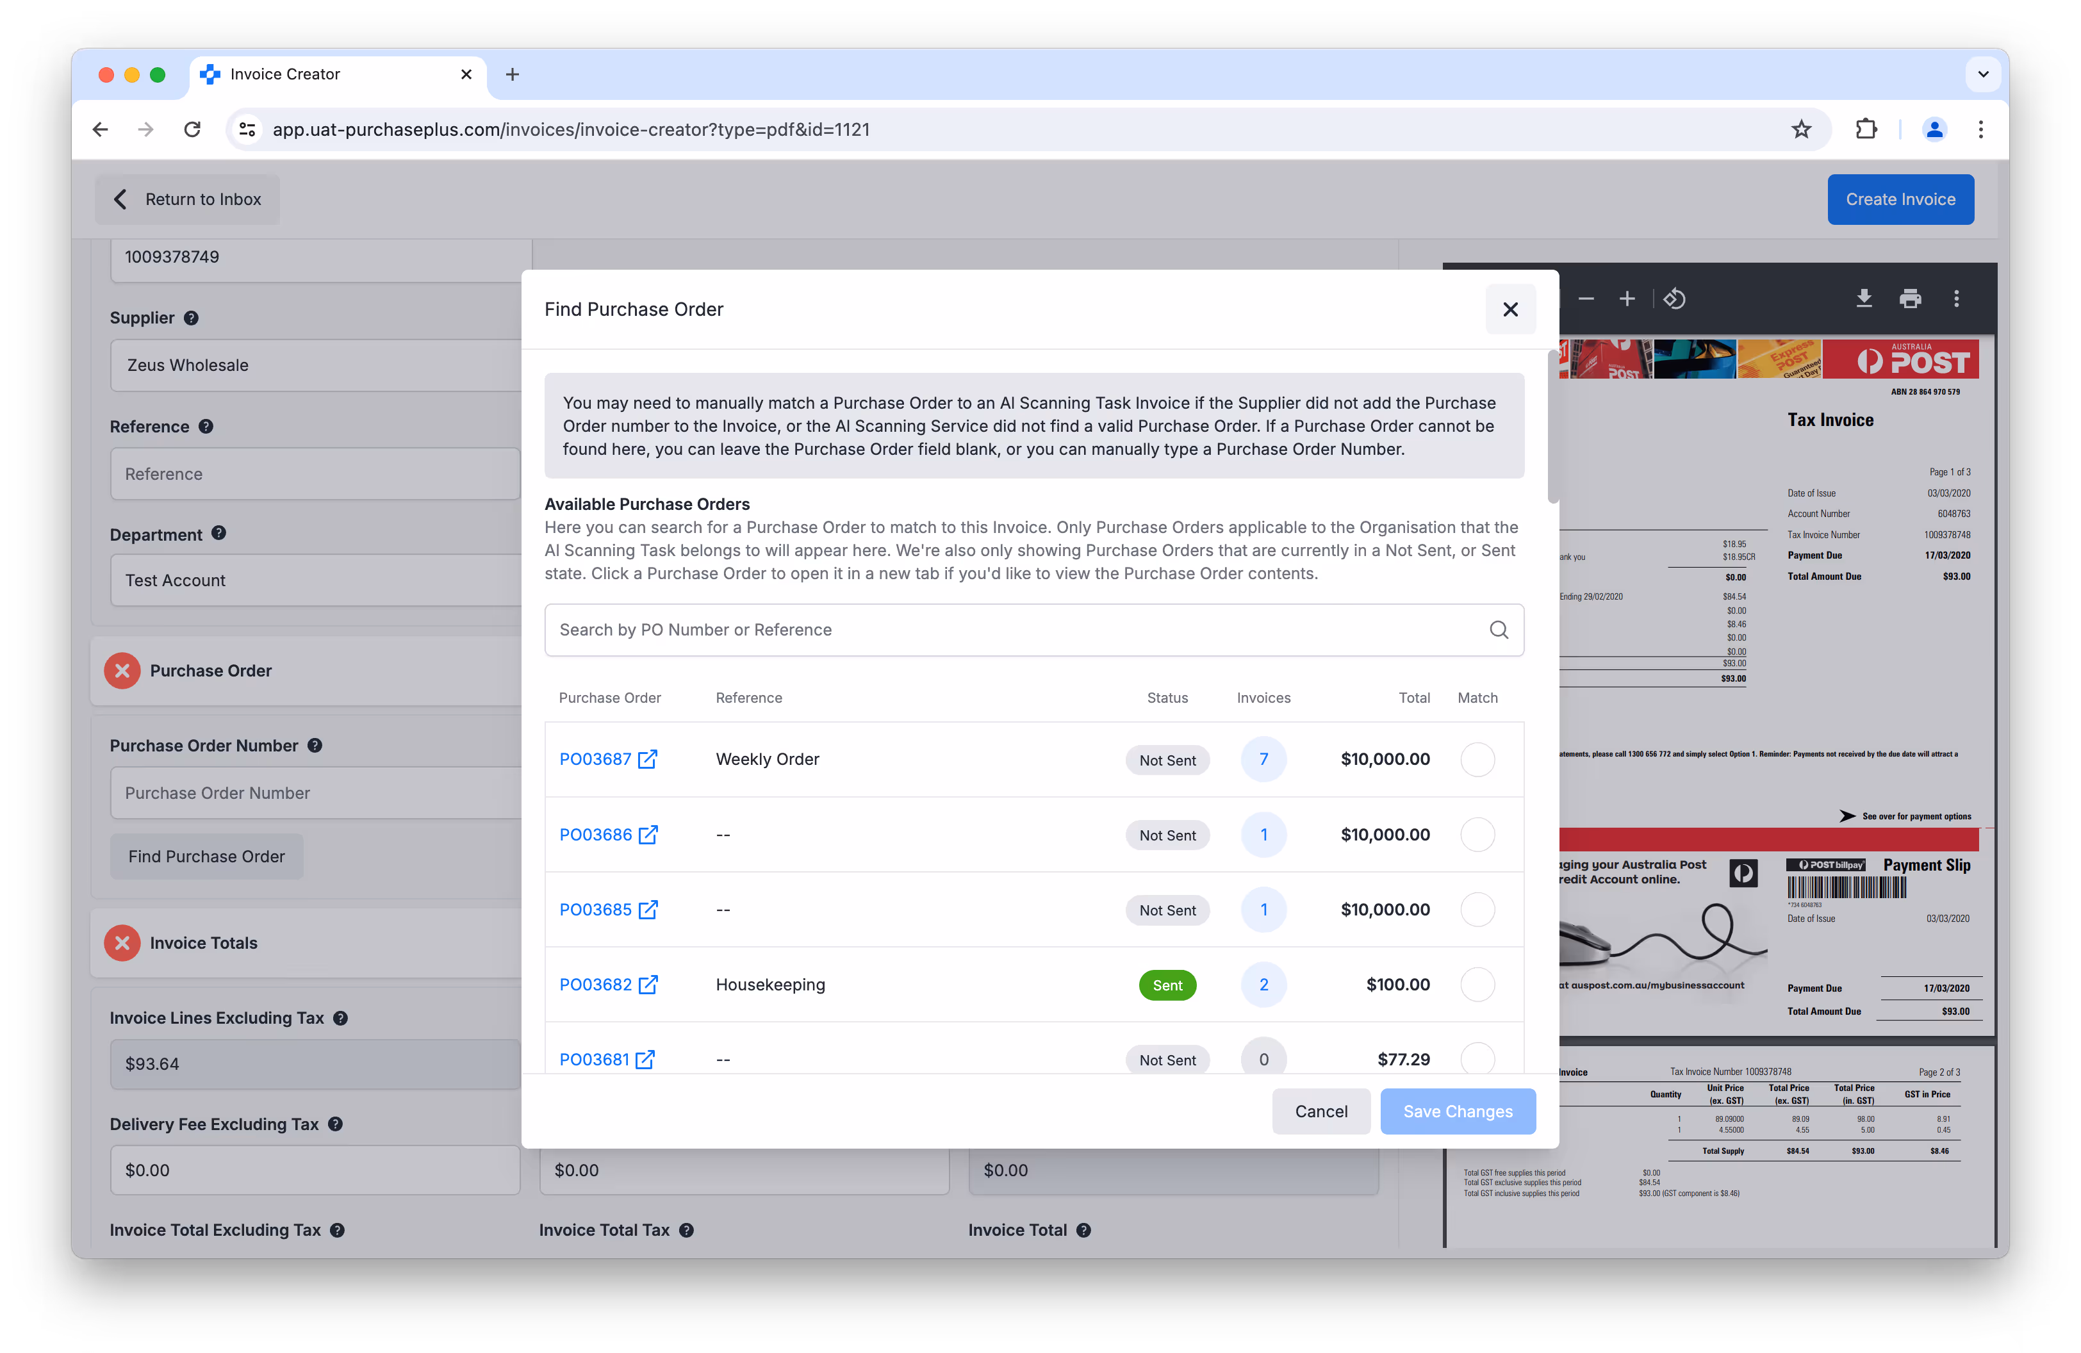
Task: Rotate the PDF document
Action: point(1674,299)
